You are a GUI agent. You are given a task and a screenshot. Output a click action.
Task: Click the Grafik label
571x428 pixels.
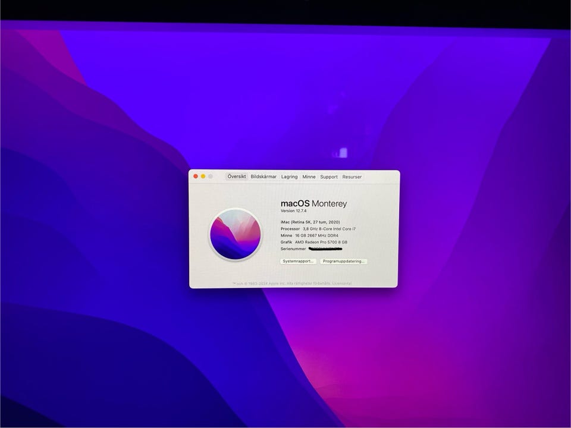click(286, 242)
